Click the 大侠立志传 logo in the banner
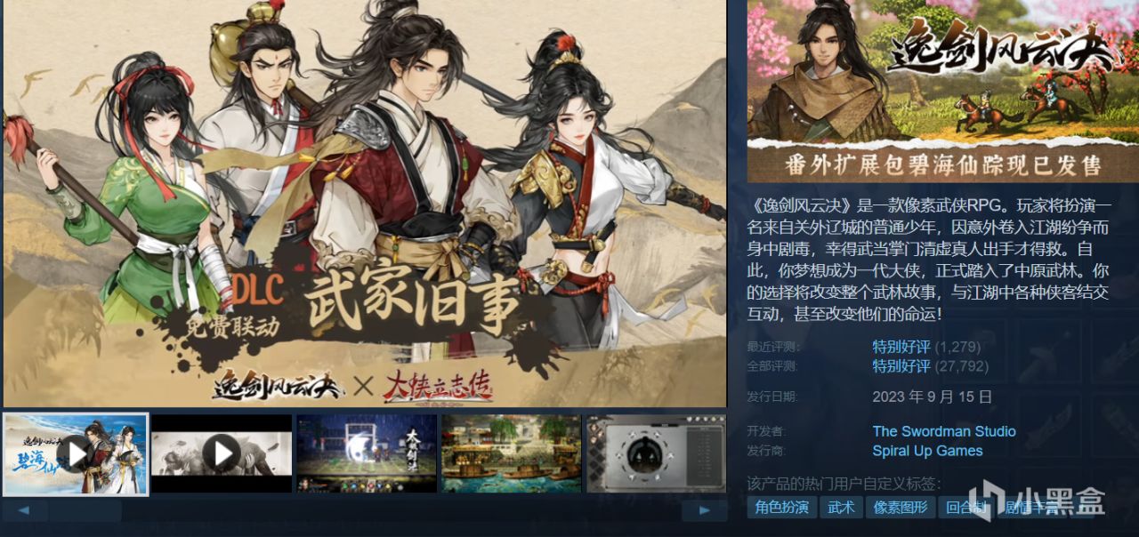Image resolution: width=1139 pixels, height=537 pixels. pos(437,386)
